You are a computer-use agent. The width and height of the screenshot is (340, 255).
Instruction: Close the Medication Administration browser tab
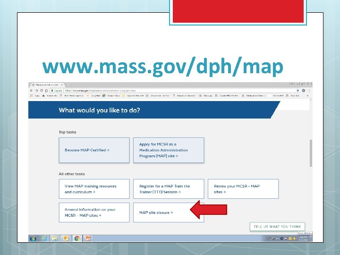62,85
